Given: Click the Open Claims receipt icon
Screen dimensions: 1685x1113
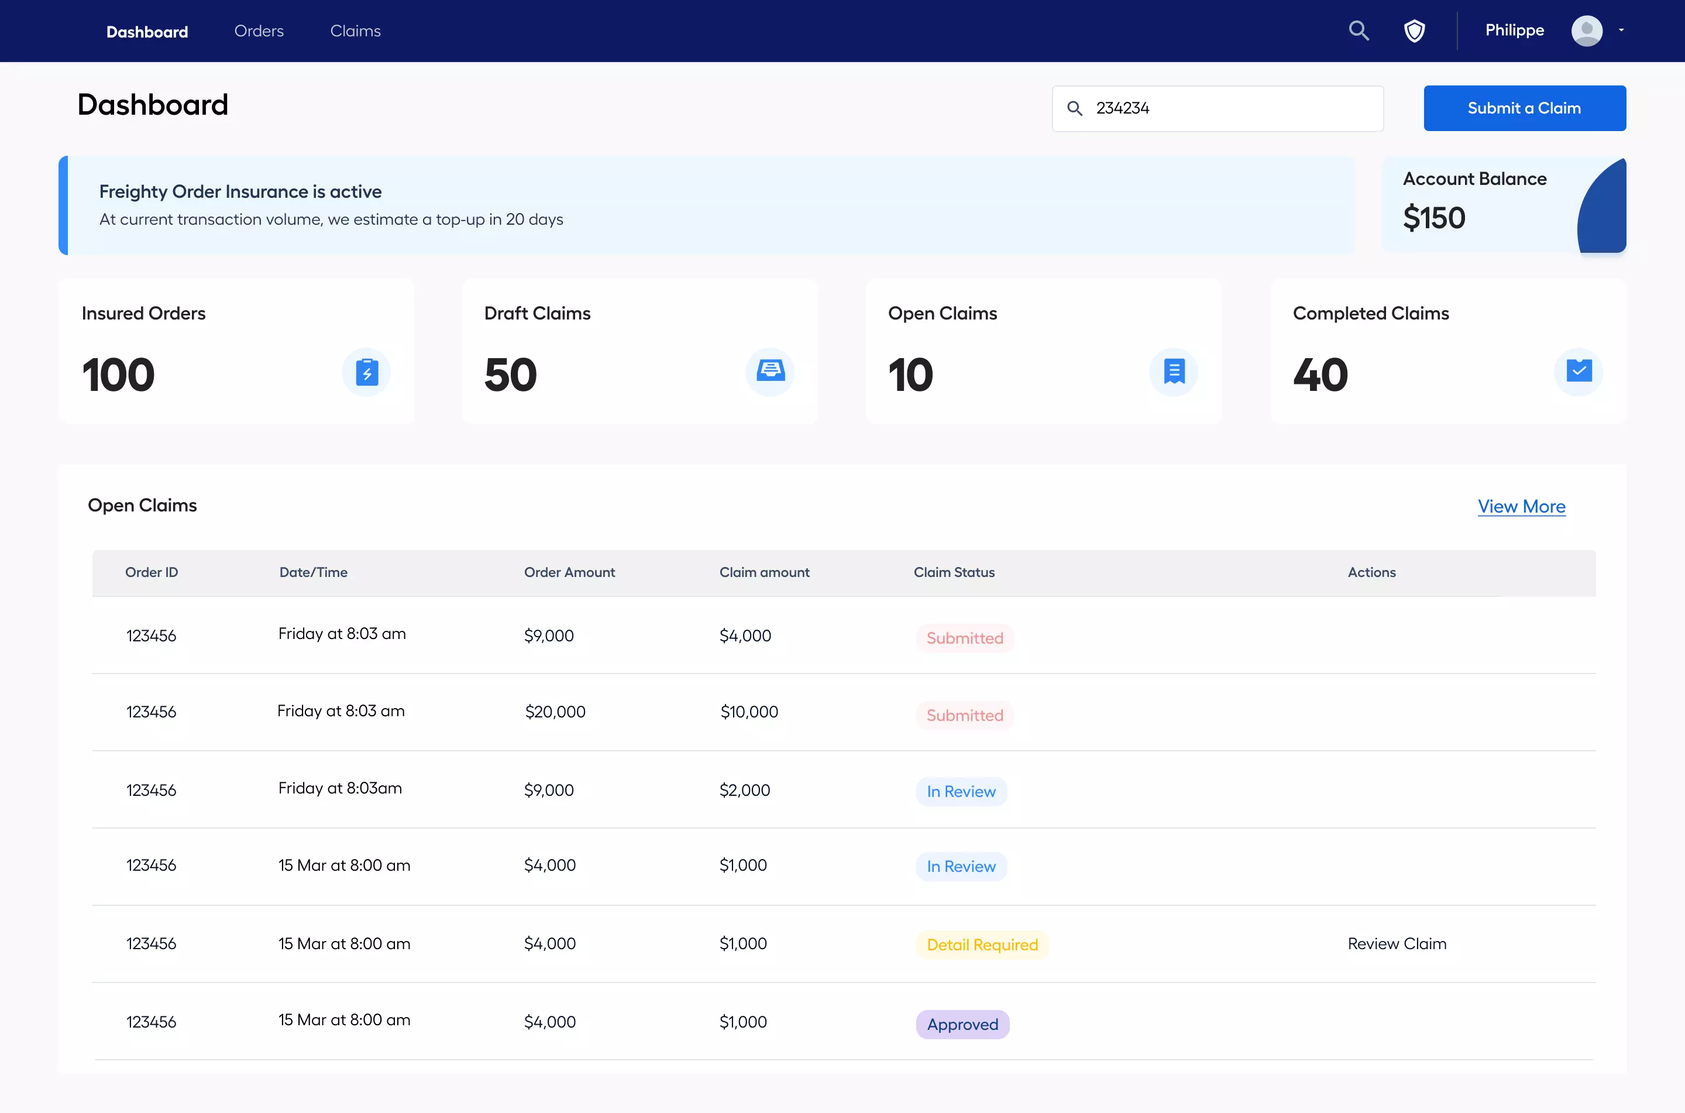Looking at the screenshot, I should [1174, 371].
